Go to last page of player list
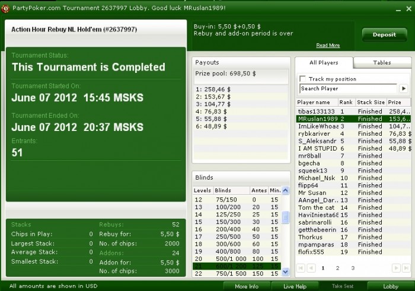Screen dimensions: 415x291 tap(406, 268)
